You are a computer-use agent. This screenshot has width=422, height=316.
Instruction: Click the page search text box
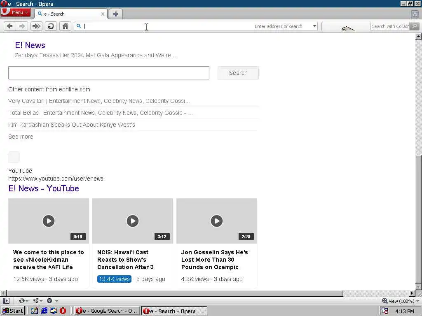[x=109, y=73]
